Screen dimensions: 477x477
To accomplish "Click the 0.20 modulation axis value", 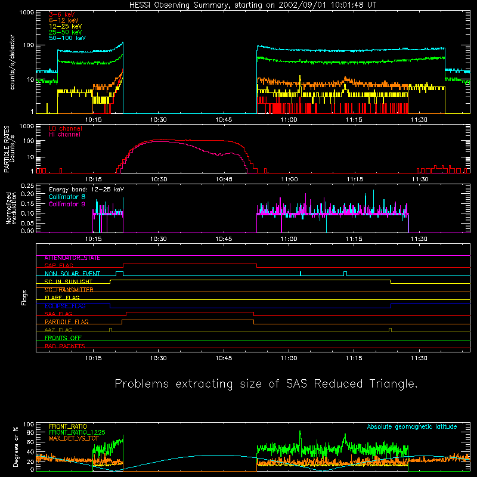I will coord(27,194).
